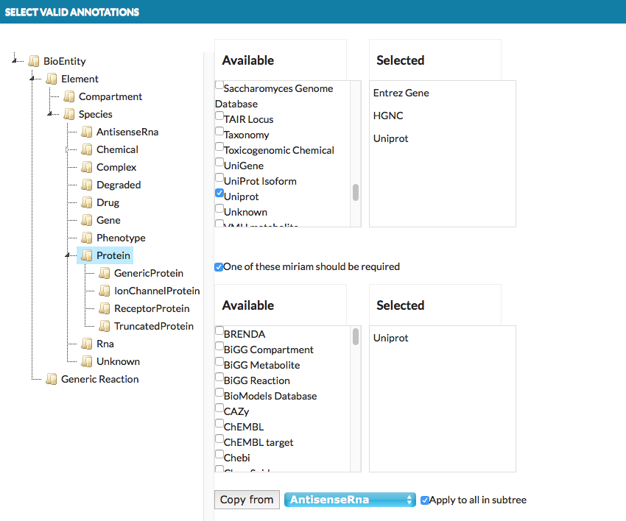The height and width of the screenshot is (521, 626).
Task: Disable 'Apply to all in subtree' checkbox
Action: [425, 500]
